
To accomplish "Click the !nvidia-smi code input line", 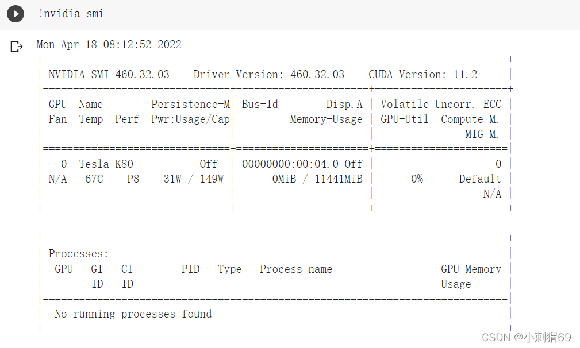I will point(71,14).
